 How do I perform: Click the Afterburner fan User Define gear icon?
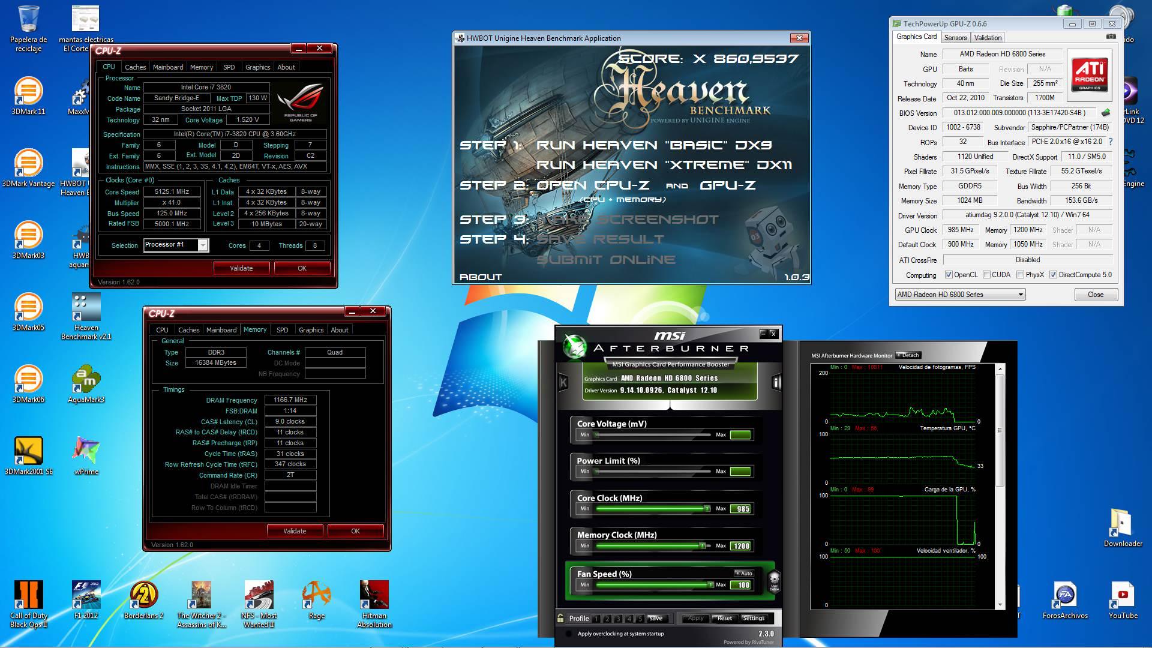[x=774, y=581]
